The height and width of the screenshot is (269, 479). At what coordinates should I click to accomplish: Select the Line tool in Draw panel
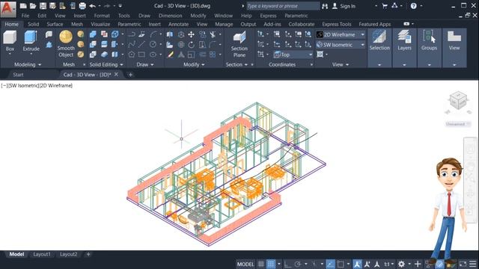(x=141, y=45)
